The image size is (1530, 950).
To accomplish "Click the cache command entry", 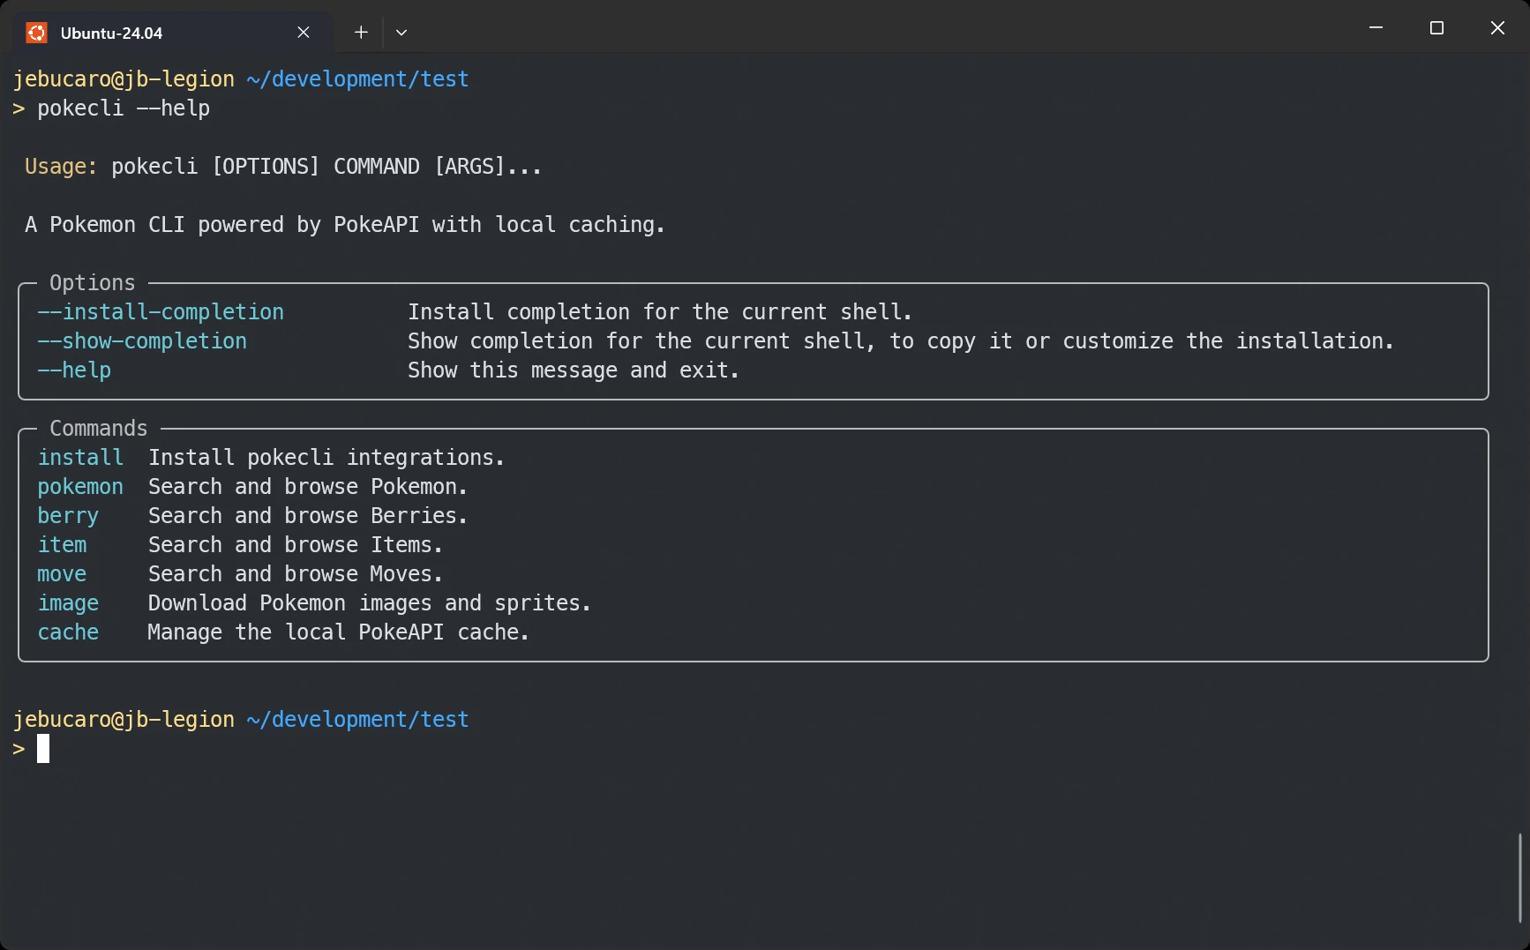I will tap(68, 632).
